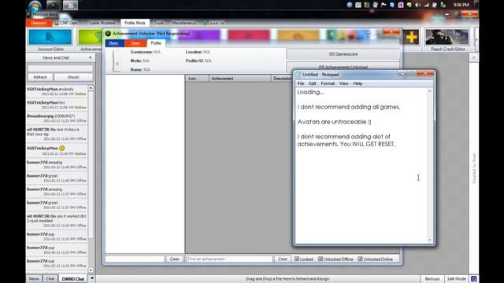The height and width of the screenshot is (283, 504).
Task: Click the Quick Fix tab in Horizon
Action: [x=213, y=23]
